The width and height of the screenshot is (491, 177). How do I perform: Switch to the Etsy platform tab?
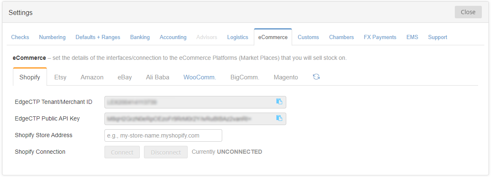click(x=60, y=77)
